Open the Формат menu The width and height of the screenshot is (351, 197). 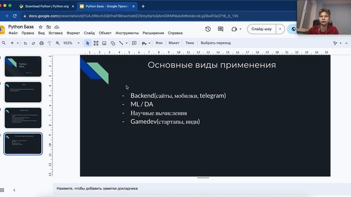73,33
